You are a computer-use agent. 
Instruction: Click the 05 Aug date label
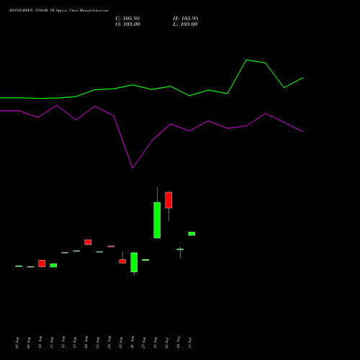pos(29,343)
